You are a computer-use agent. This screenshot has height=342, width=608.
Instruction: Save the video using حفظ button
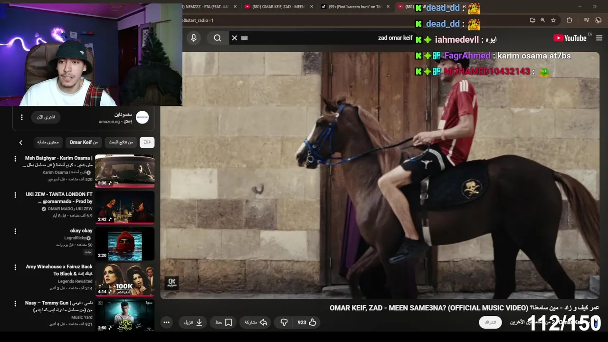[x=223, y=322]
